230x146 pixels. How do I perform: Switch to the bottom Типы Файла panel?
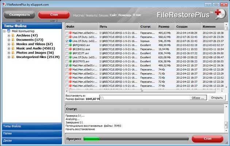pyautogui.click(x=32, y=126)
